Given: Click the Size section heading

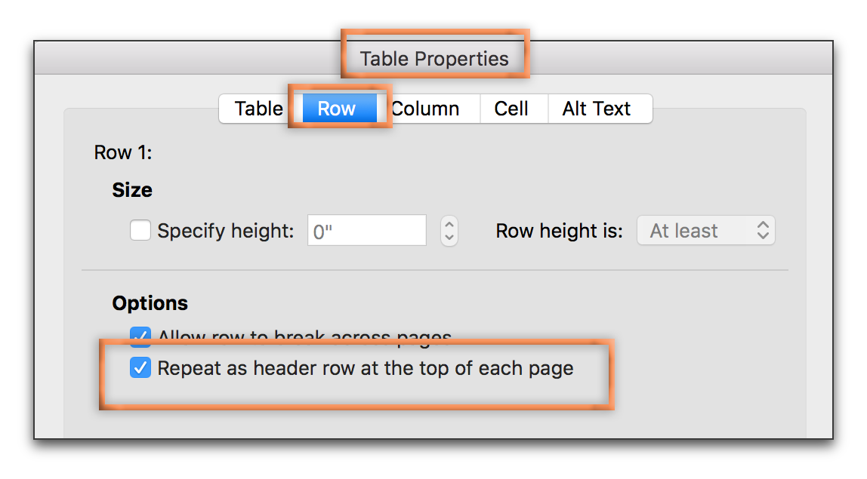Looking at the screenshot, I should tap(132, 190).
